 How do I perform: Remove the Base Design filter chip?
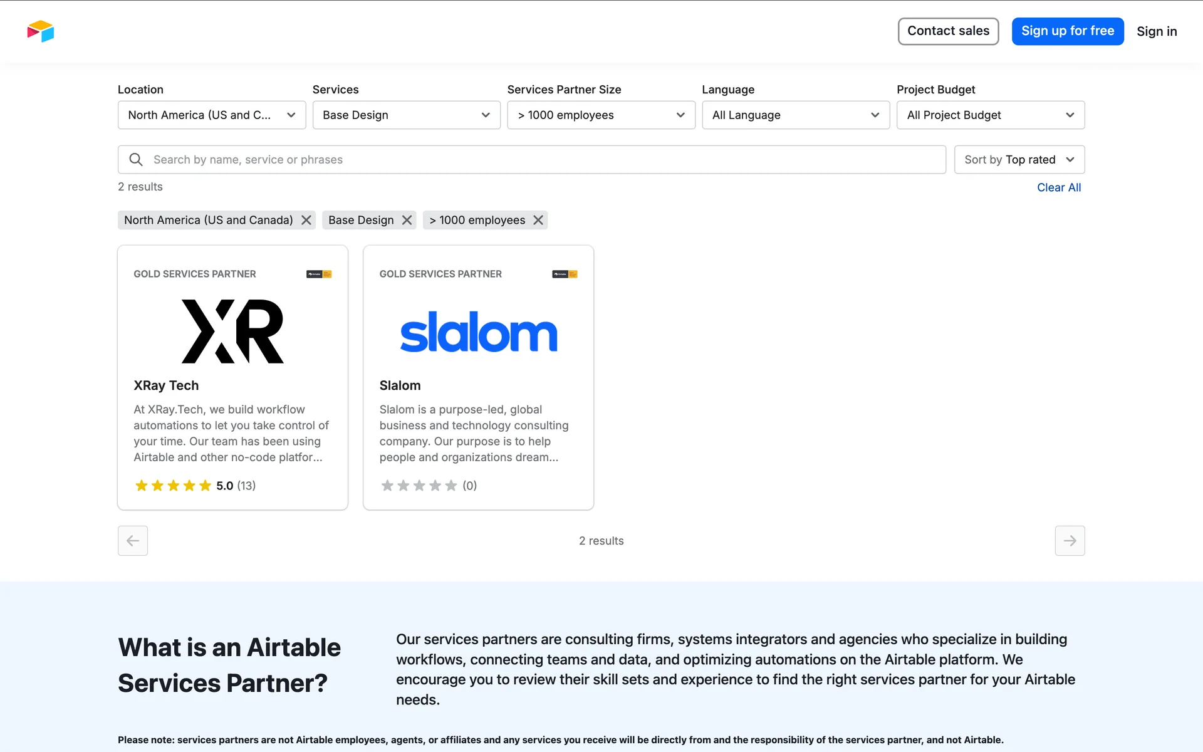pos(407,220)
